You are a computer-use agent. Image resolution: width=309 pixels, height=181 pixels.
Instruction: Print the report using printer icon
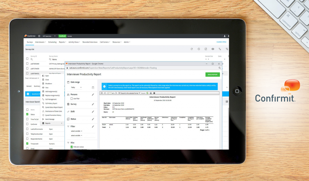(x=154, y=93)
